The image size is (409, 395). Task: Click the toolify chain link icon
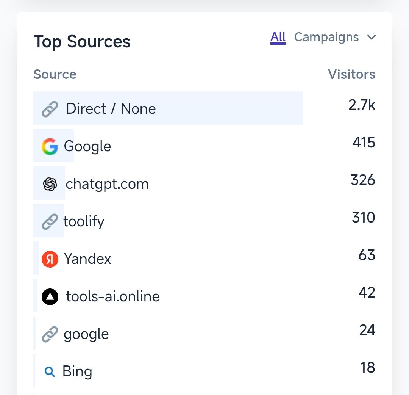coord(50,222)
